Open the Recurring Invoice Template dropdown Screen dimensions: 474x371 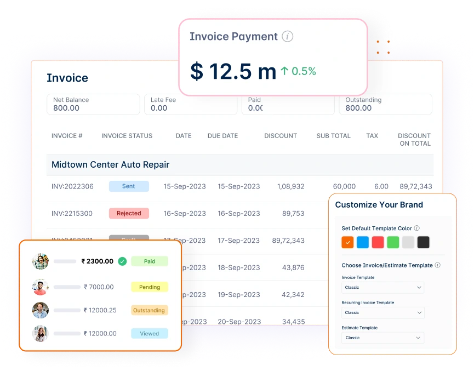click(382, 312)
